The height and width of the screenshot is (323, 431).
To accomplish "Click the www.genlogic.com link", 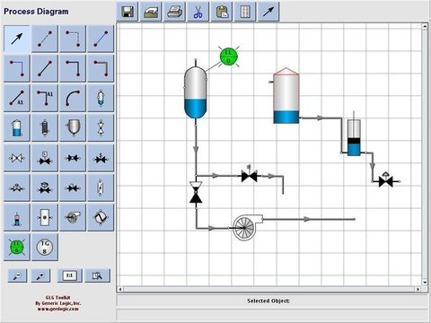I will 58,309.
